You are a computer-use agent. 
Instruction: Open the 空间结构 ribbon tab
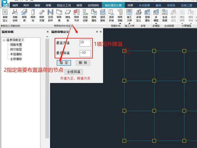pyautogui.click(x=93, y=5)
